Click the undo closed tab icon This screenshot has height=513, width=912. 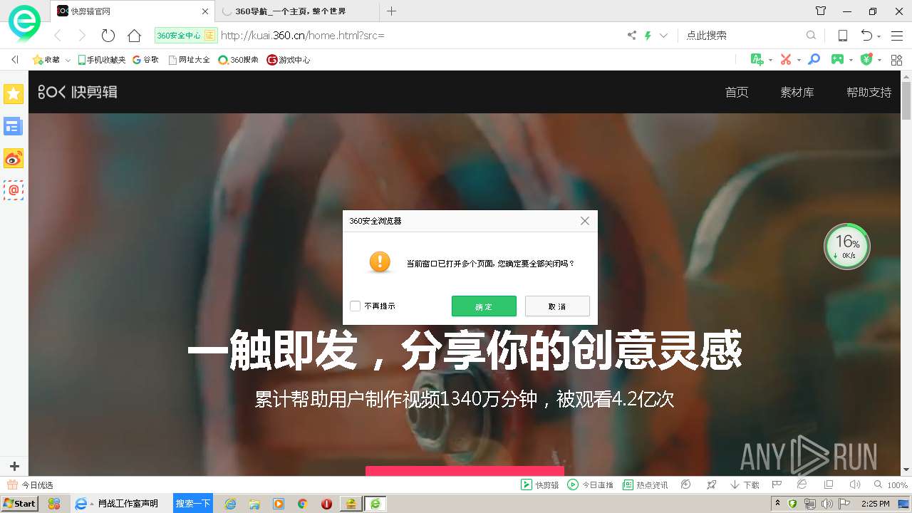(866, 35)
